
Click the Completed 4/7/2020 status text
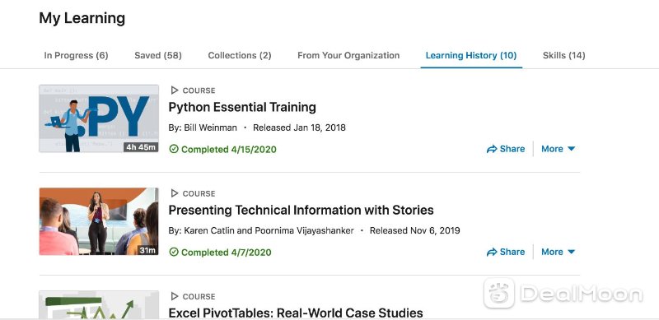click(x=227, y=252)
